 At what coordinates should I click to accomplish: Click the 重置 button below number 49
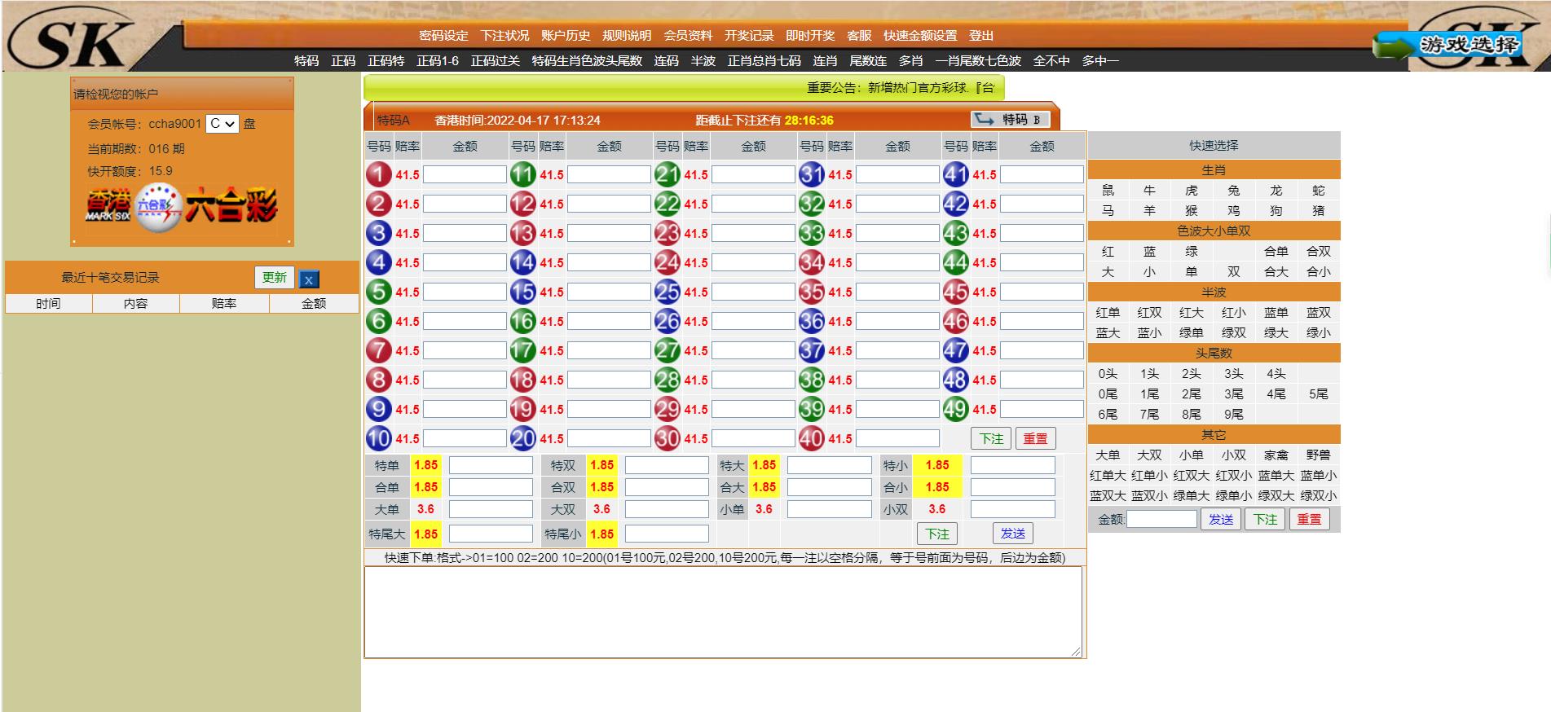pos(1035,438)
